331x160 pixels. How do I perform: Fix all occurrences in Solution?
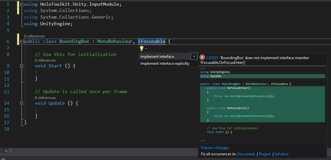pyautogui.click(x=281, y=154)
